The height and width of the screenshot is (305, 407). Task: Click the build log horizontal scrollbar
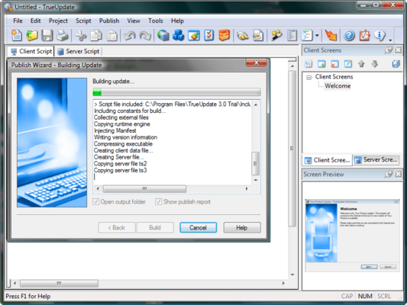point(172,188)
